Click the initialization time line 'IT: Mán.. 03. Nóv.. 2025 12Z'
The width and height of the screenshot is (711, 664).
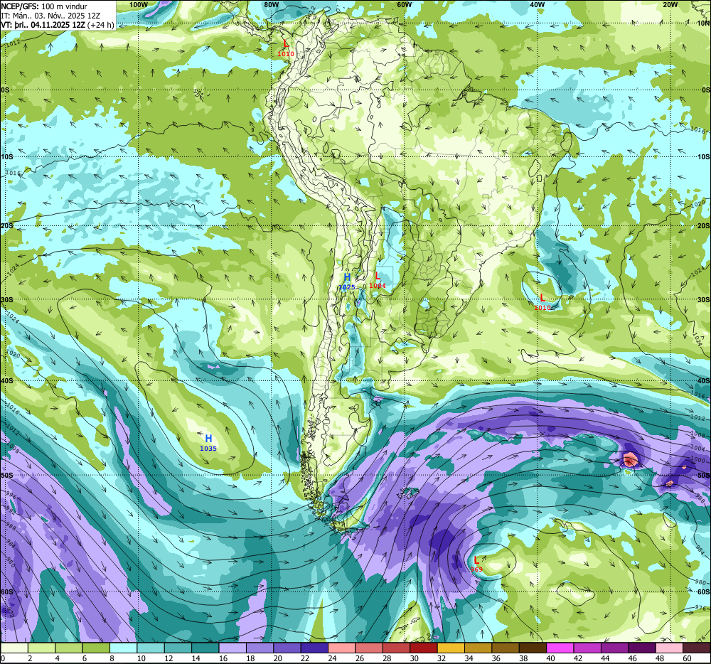pyautogui.click(x=50, y=16)
